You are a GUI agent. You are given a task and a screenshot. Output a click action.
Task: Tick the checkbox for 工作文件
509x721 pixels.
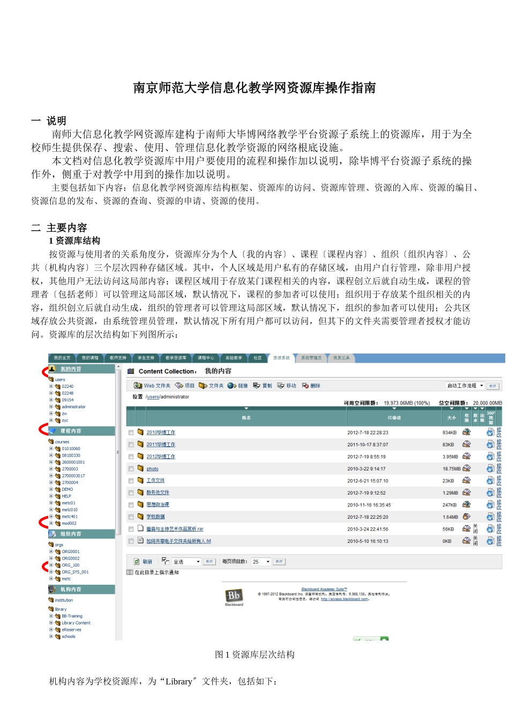tap(131, 481)
